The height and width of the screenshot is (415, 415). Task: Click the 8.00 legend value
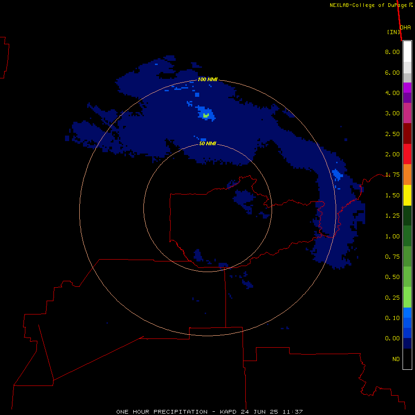point(392,52)
